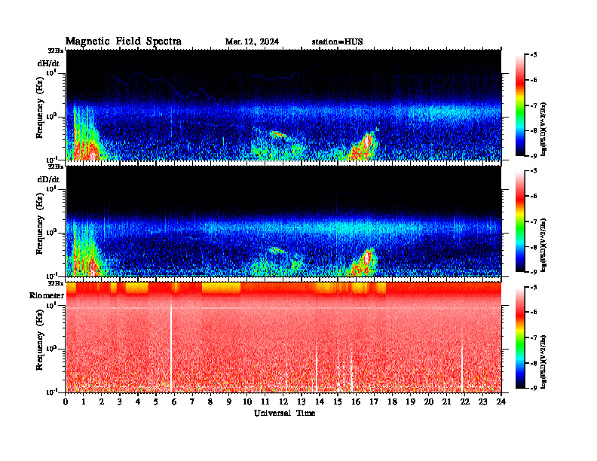Screen dimensions: 597x461
Task: Click inside the Riometer spectrogram plot
Action: click(x=283, y=337)
